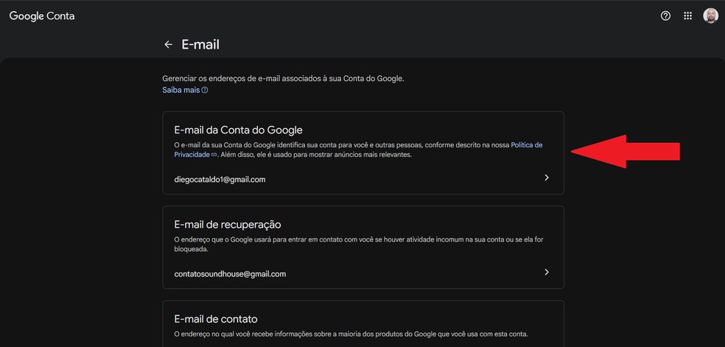Click the E-mail da Conta do Google heading

pos(238,130)
